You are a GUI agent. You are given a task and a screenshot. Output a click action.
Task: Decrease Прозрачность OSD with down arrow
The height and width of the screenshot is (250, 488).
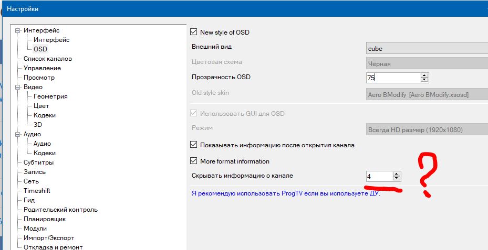point(424,80)
